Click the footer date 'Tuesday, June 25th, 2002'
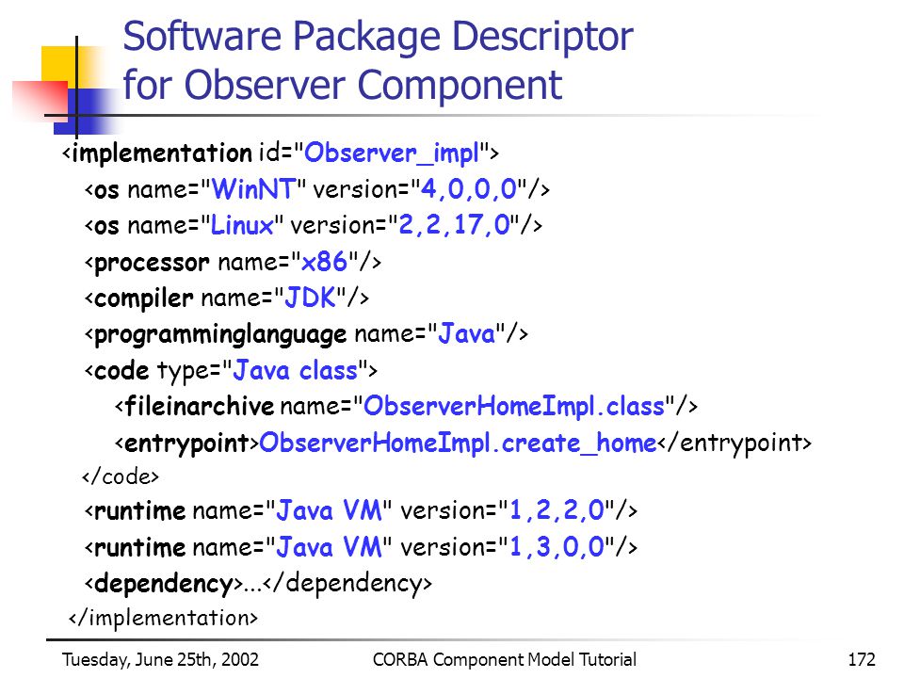 tap(160, 659)
